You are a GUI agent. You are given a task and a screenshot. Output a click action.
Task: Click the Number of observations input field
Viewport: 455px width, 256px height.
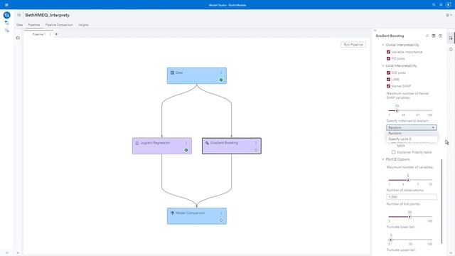(412, 197)
